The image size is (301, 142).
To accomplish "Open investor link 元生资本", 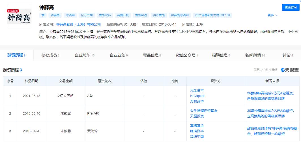I will pos(197,90).
